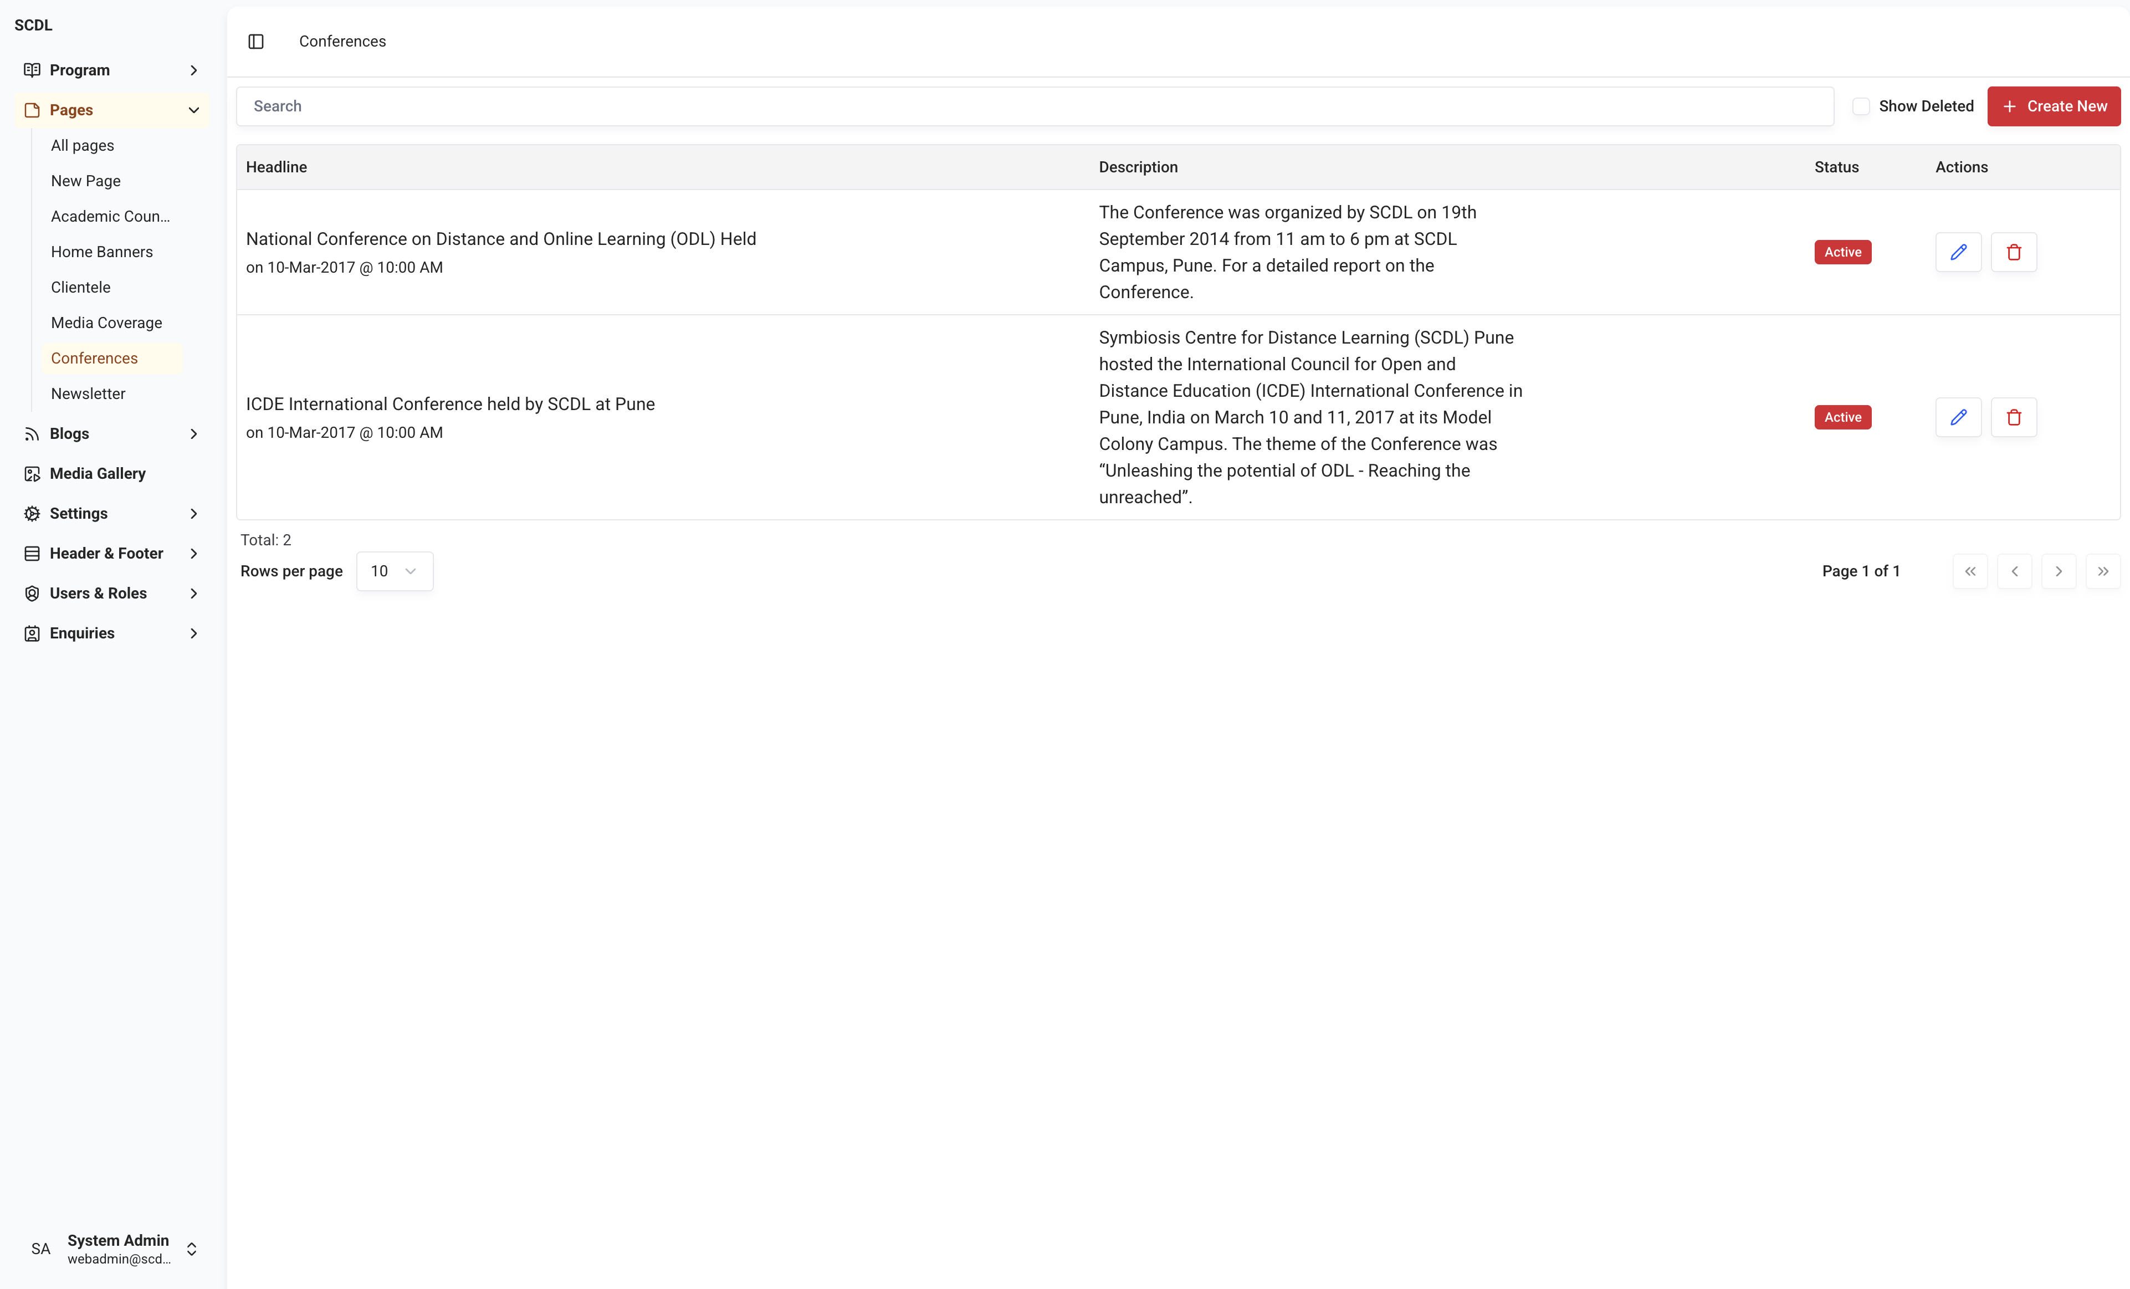2130x1289 pixels.
Task: Open the Home Banners page
Action: click(x=102, y=252)
